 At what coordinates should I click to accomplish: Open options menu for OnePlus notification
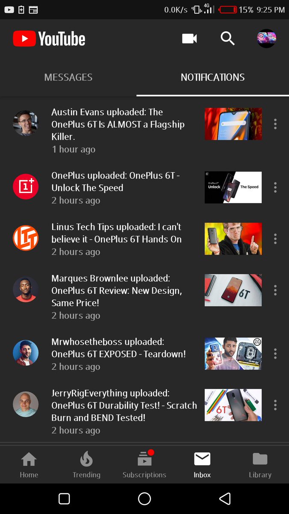pyautogui.click(x=275, y=187)
